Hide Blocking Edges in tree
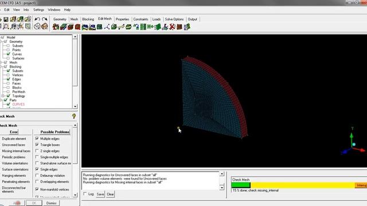The height and width of the screenshot is (206, 367). pos(9,79)
